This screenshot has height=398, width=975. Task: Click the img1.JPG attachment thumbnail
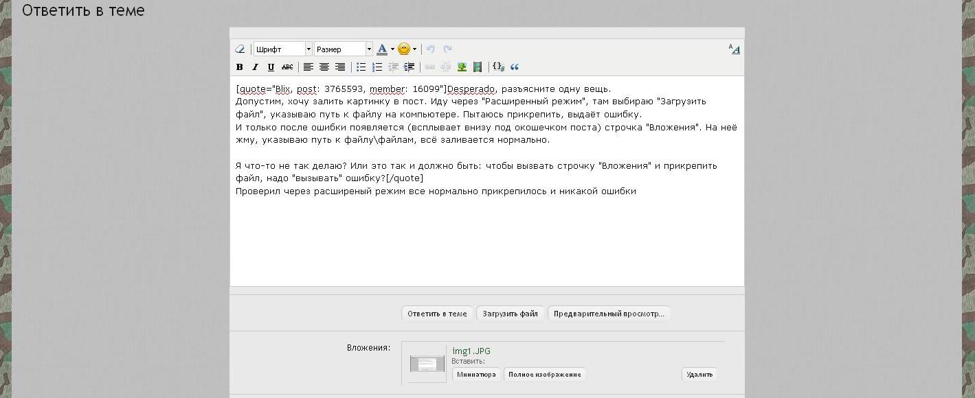pyautogui.click(x=427, y=364)
